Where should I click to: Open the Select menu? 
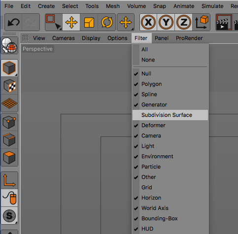click(x=70, y=6)
